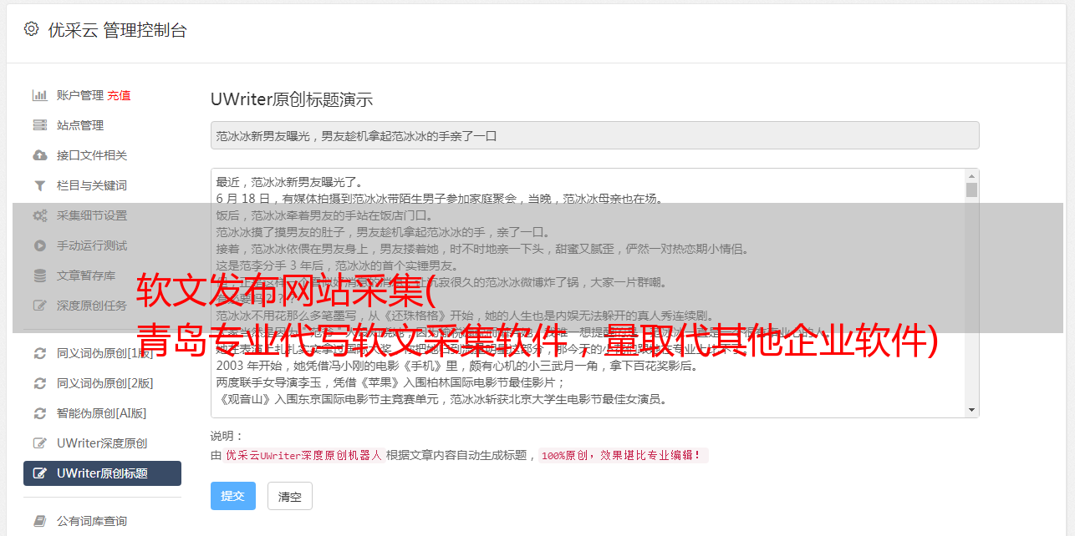Click the line 最近,范冰冰新男友曝光了。
Viewport: 1075px width, 536px height.
click(x=289, y=182)
